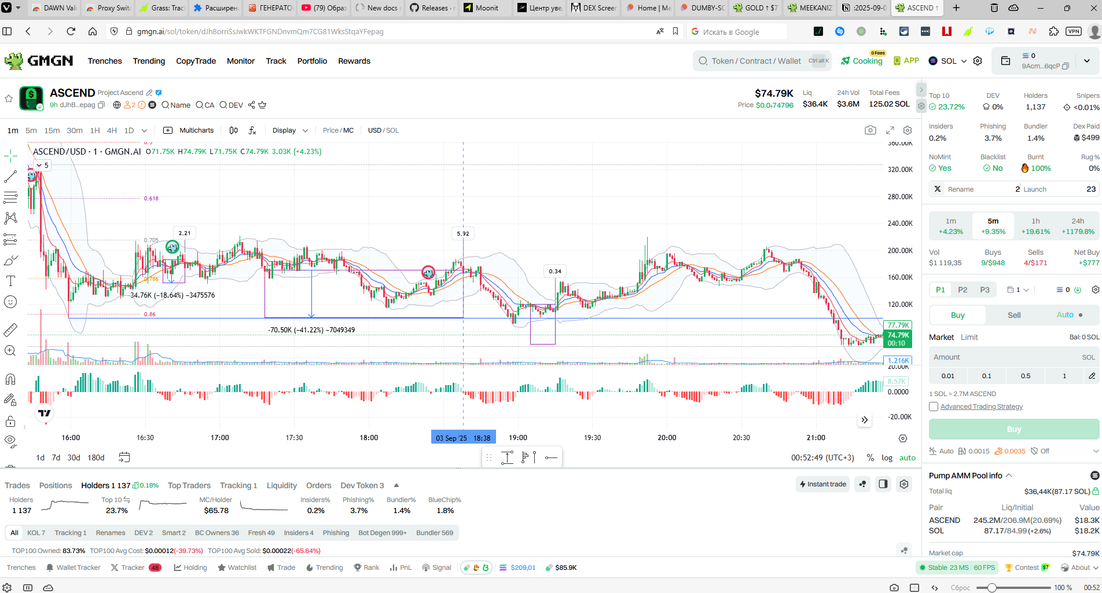Add ASCEND to favorites star
1102x593 pixels.
point(9,98)
